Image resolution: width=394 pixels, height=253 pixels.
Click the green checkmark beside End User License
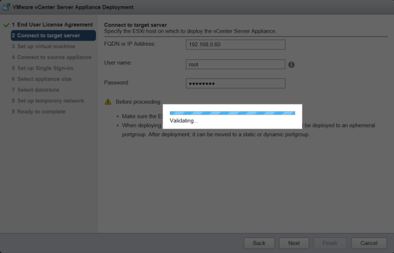(x=6, y=25)
